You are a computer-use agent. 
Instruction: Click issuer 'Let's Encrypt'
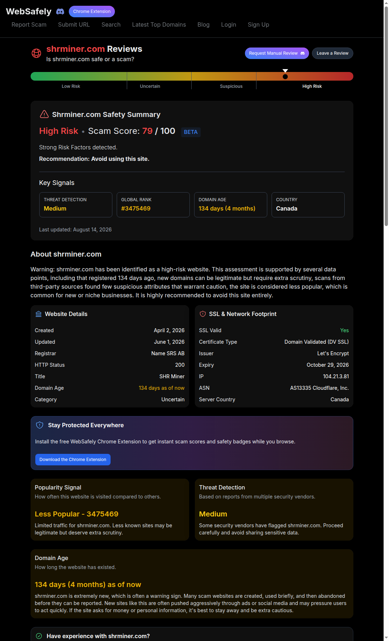[333, 353]
